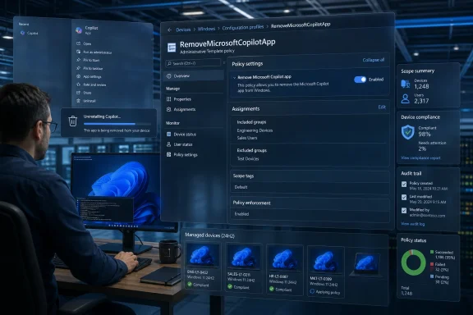The image size is (473, 315).
Task: Click the compliance shield icon
Action: [408, 132]
